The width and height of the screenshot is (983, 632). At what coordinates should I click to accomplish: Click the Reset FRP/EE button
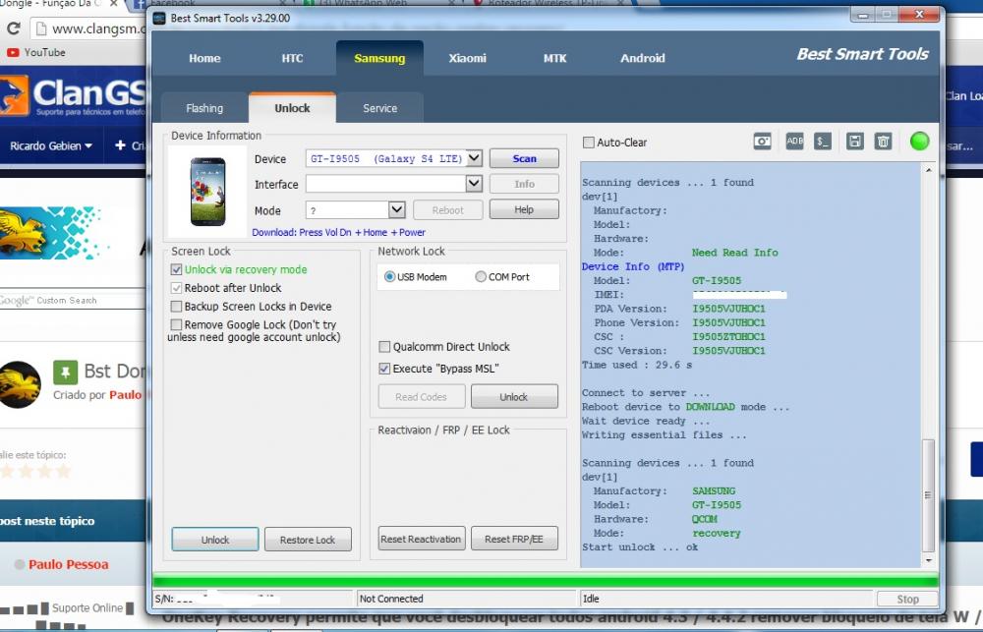[513, 539]
